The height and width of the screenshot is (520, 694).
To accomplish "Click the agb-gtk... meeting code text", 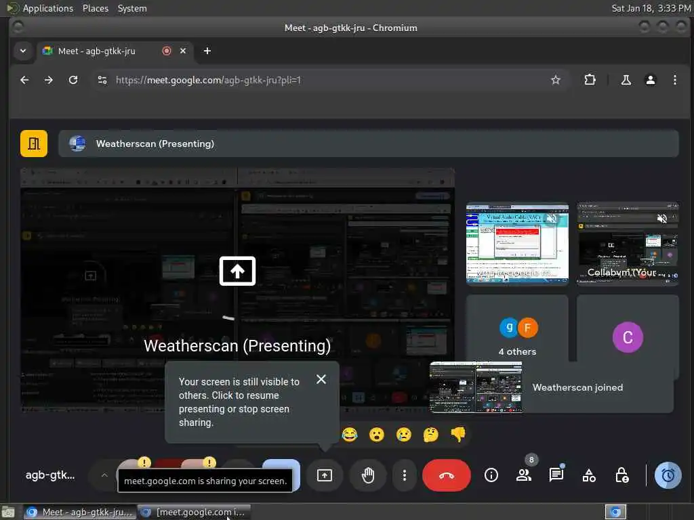I will click(50, 475).
